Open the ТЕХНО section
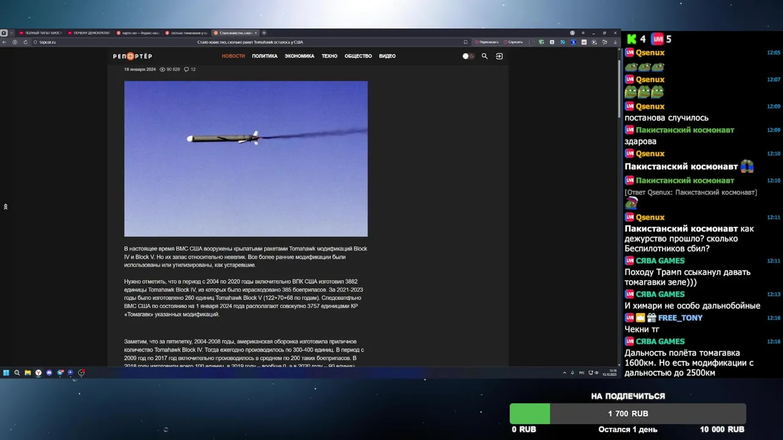The image size is (783, 440). point(329,56)
